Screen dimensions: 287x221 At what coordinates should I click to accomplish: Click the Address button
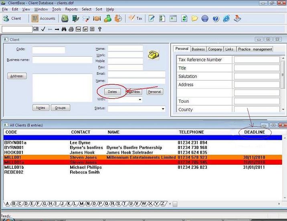pos(17,76)
